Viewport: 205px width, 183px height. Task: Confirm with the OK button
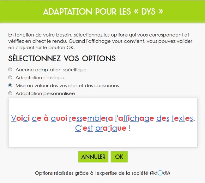119,157
